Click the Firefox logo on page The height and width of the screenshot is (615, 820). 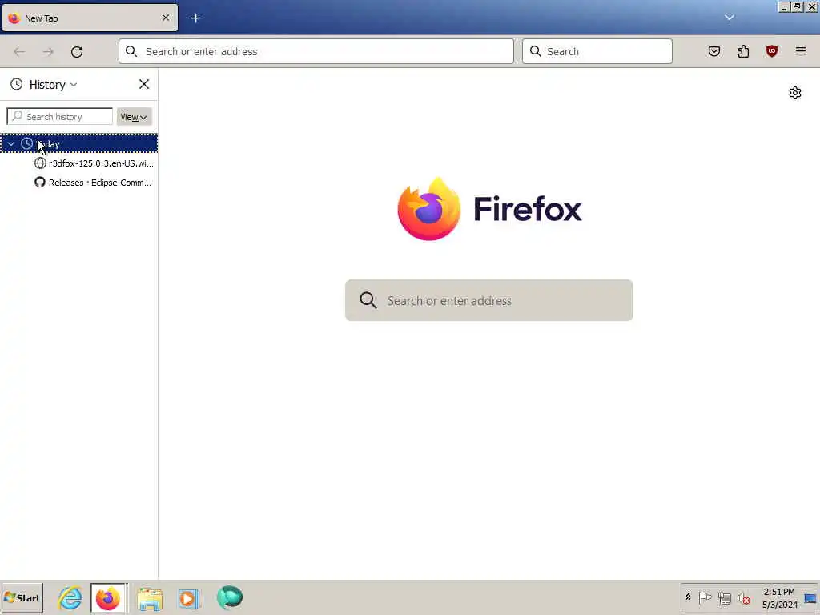coord(429,209)
